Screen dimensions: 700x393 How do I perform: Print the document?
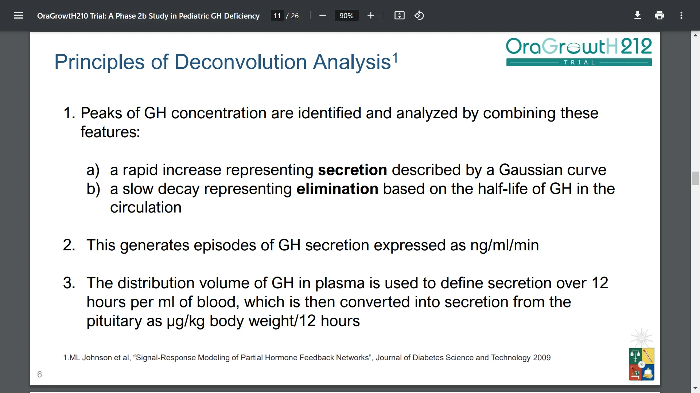pos(660,16)
